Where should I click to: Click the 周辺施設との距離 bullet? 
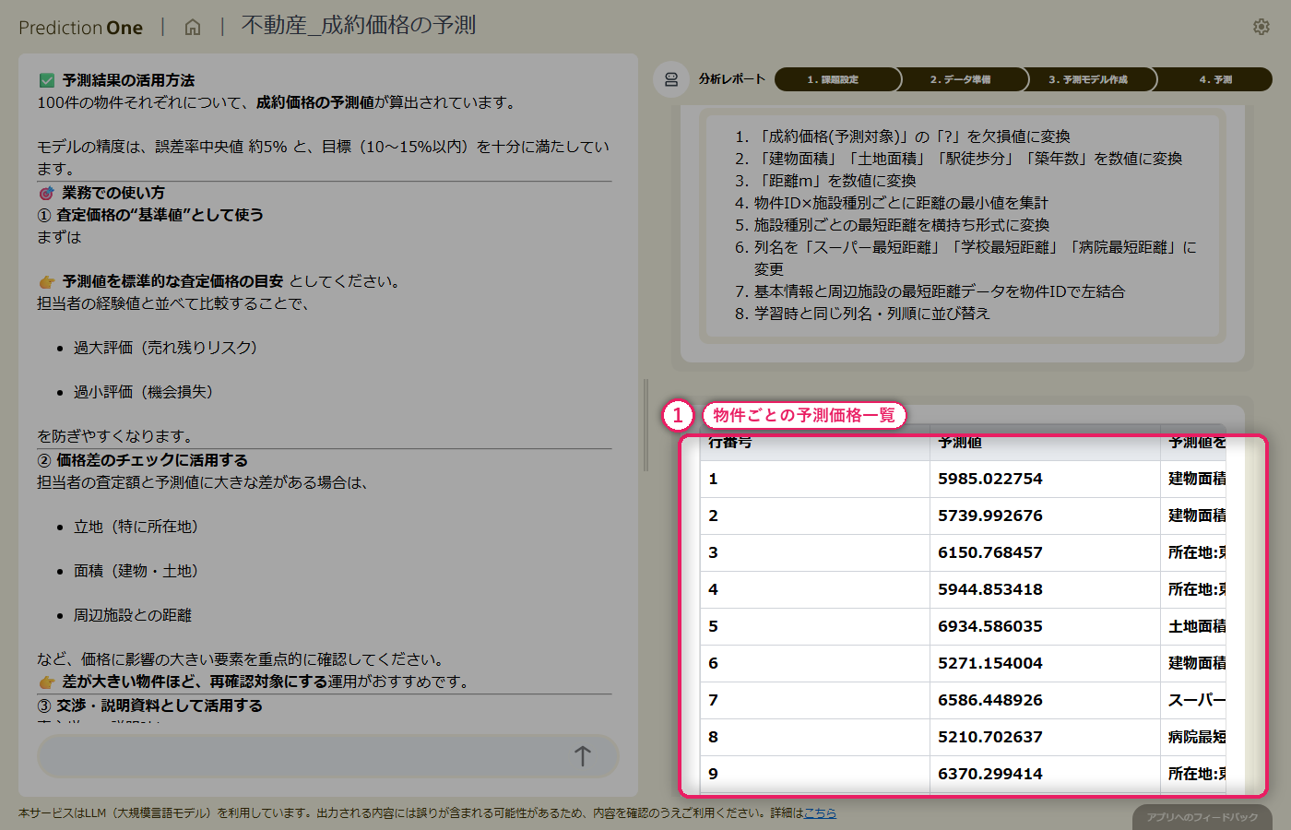coord(133,615)
